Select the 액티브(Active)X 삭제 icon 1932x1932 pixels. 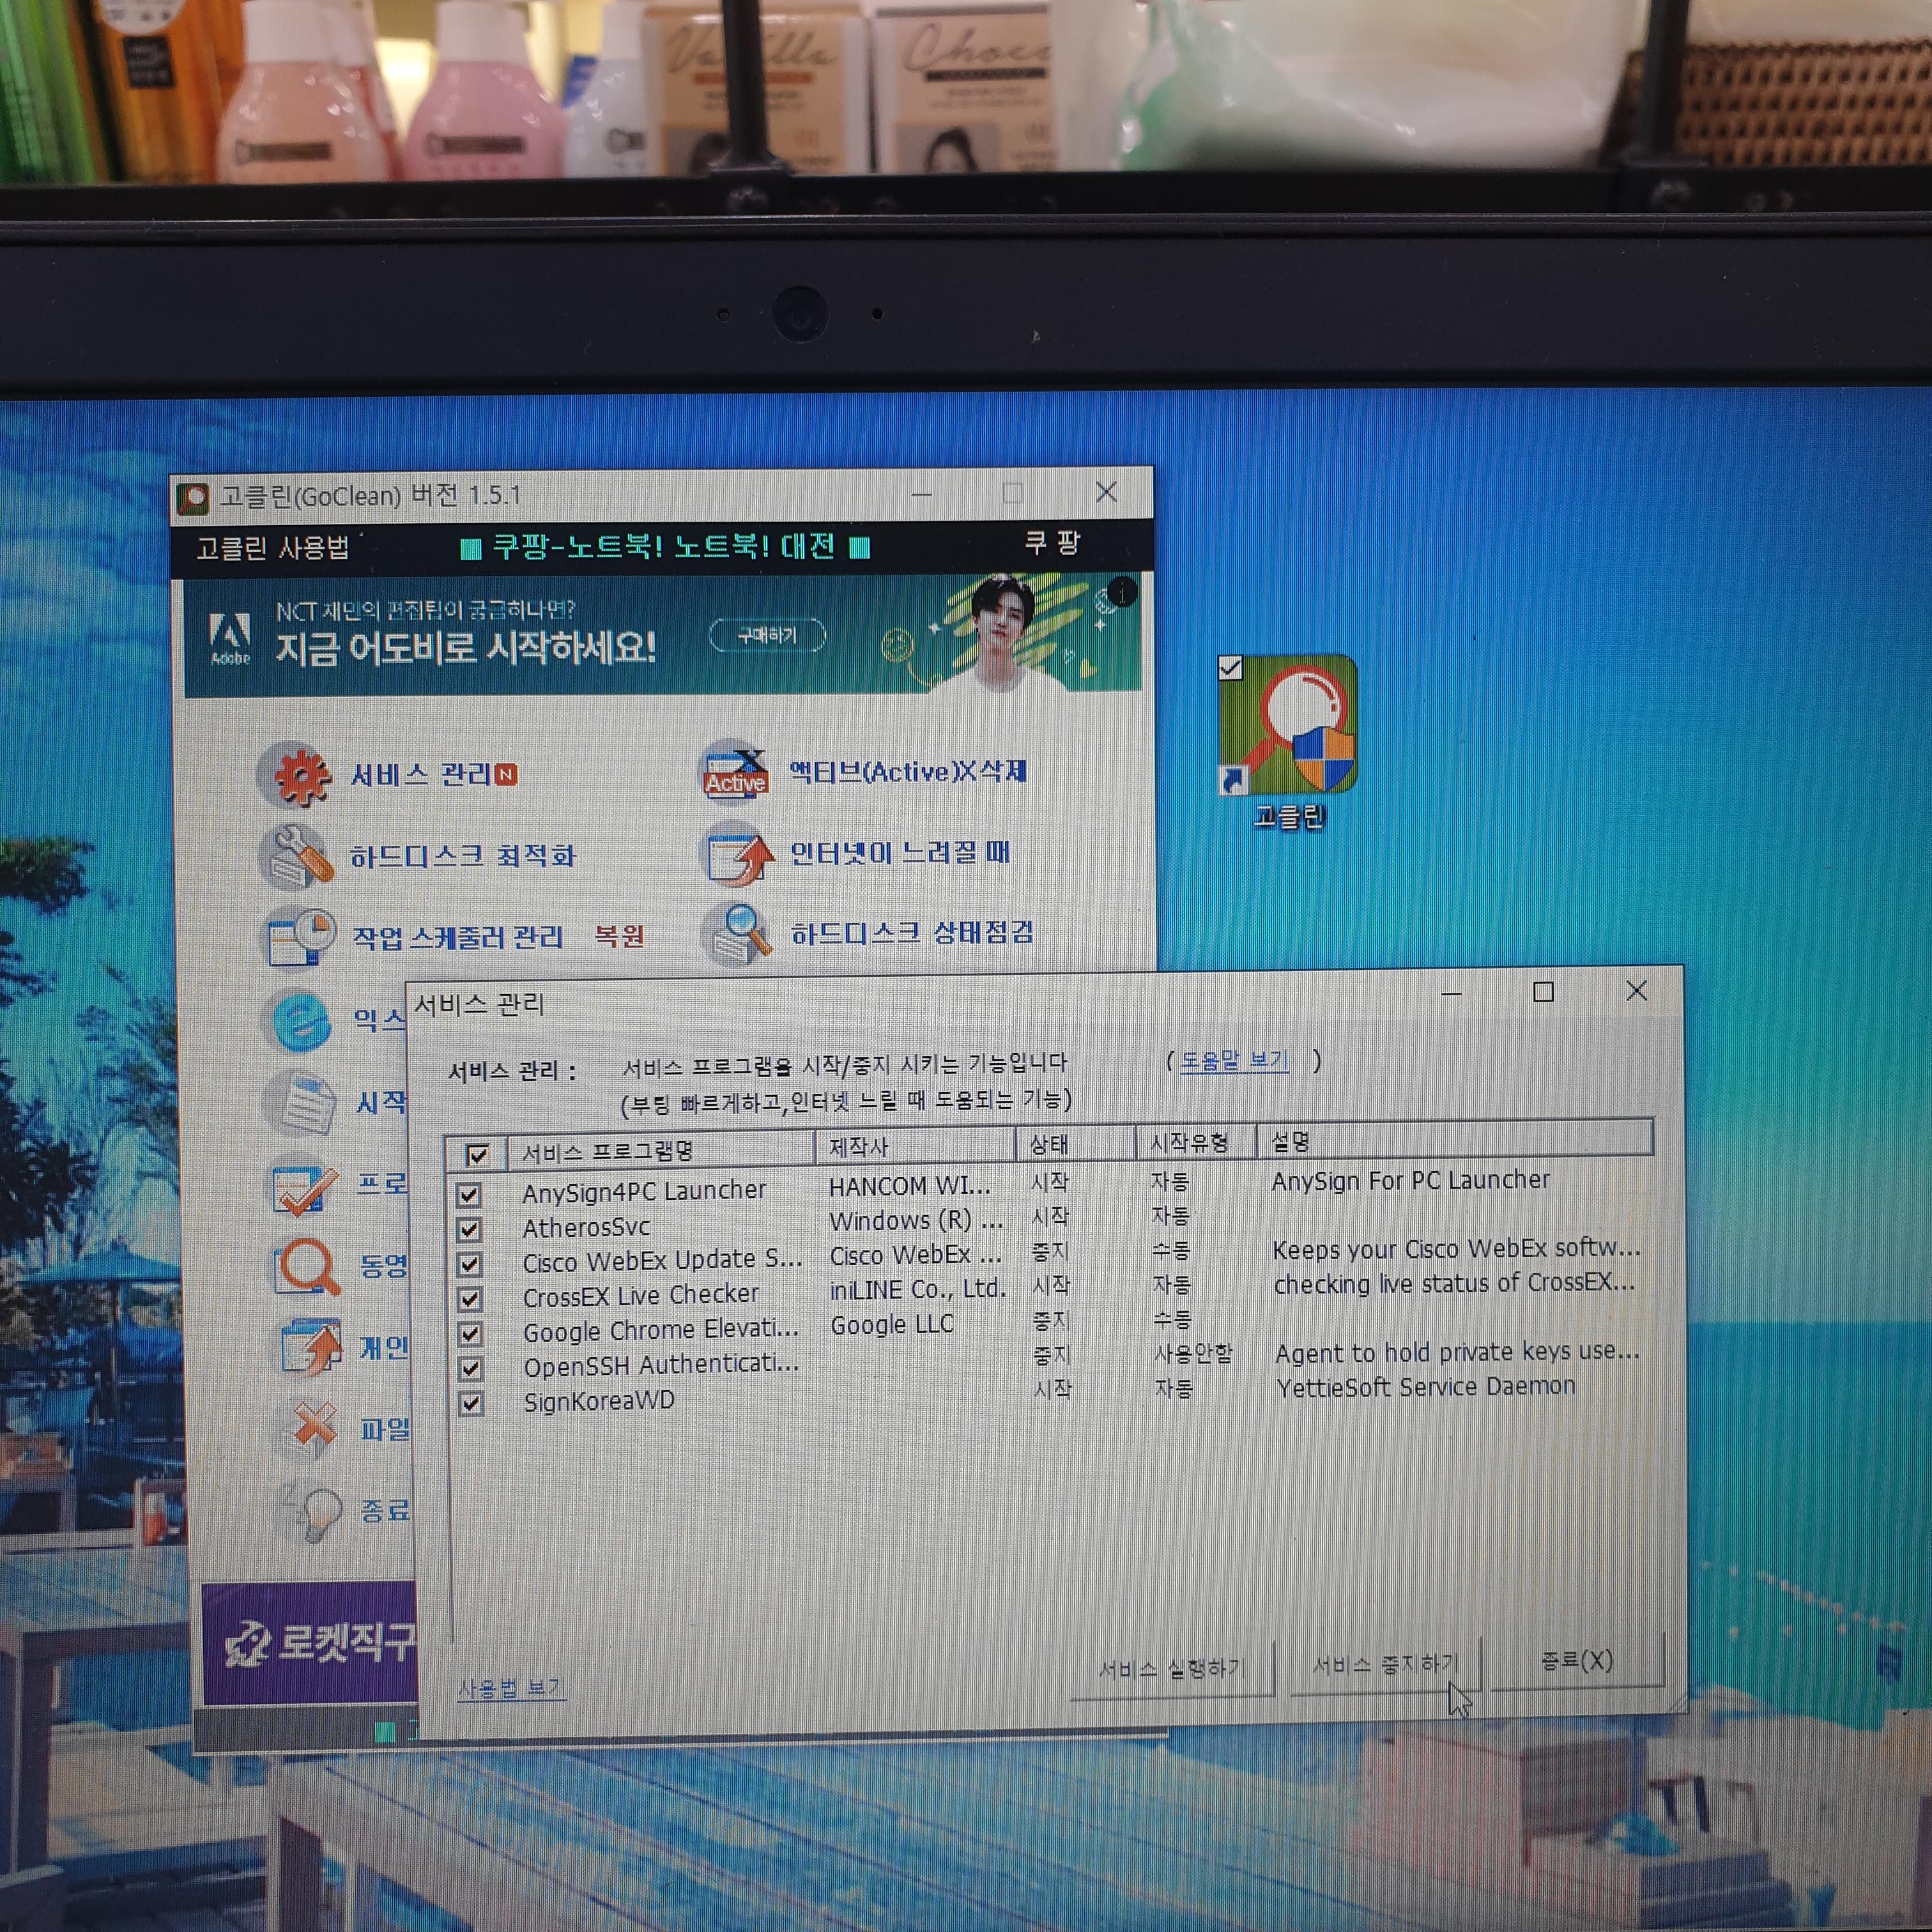736,772
